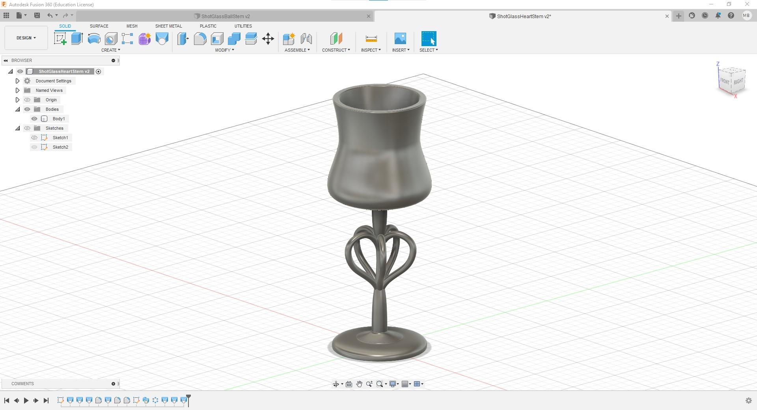Switch to the UTILITIES tab
757x410 pixels.
(243, 26)
